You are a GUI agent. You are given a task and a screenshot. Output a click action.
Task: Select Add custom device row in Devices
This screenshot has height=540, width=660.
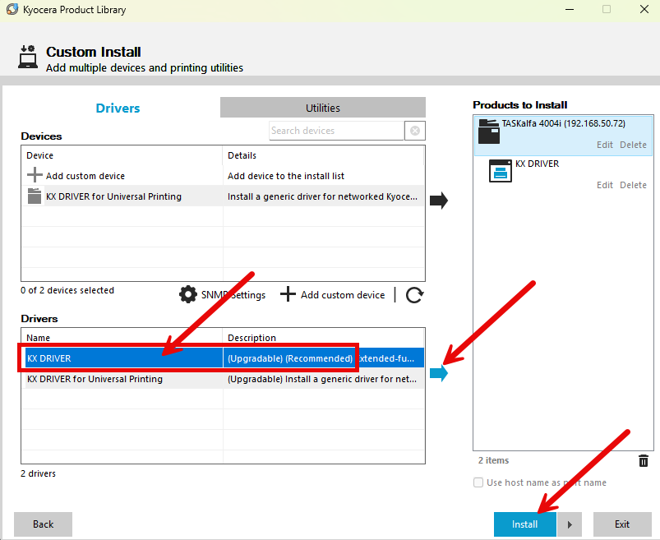tap(223, 176)
